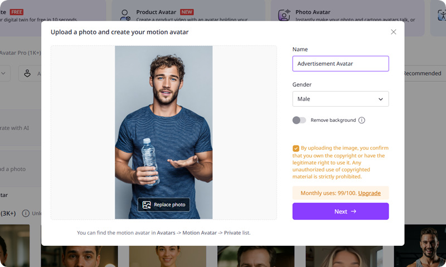The height and width of the screenshot is (267, 446).
Task: Click the Remove background info icon
Action: pyautogui.click(x=362, y=120)
